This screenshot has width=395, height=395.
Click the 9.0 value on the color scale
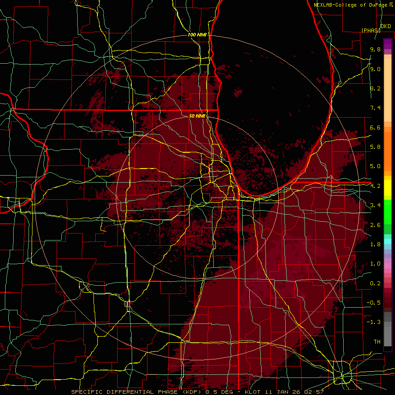click(x=375, y=69)
